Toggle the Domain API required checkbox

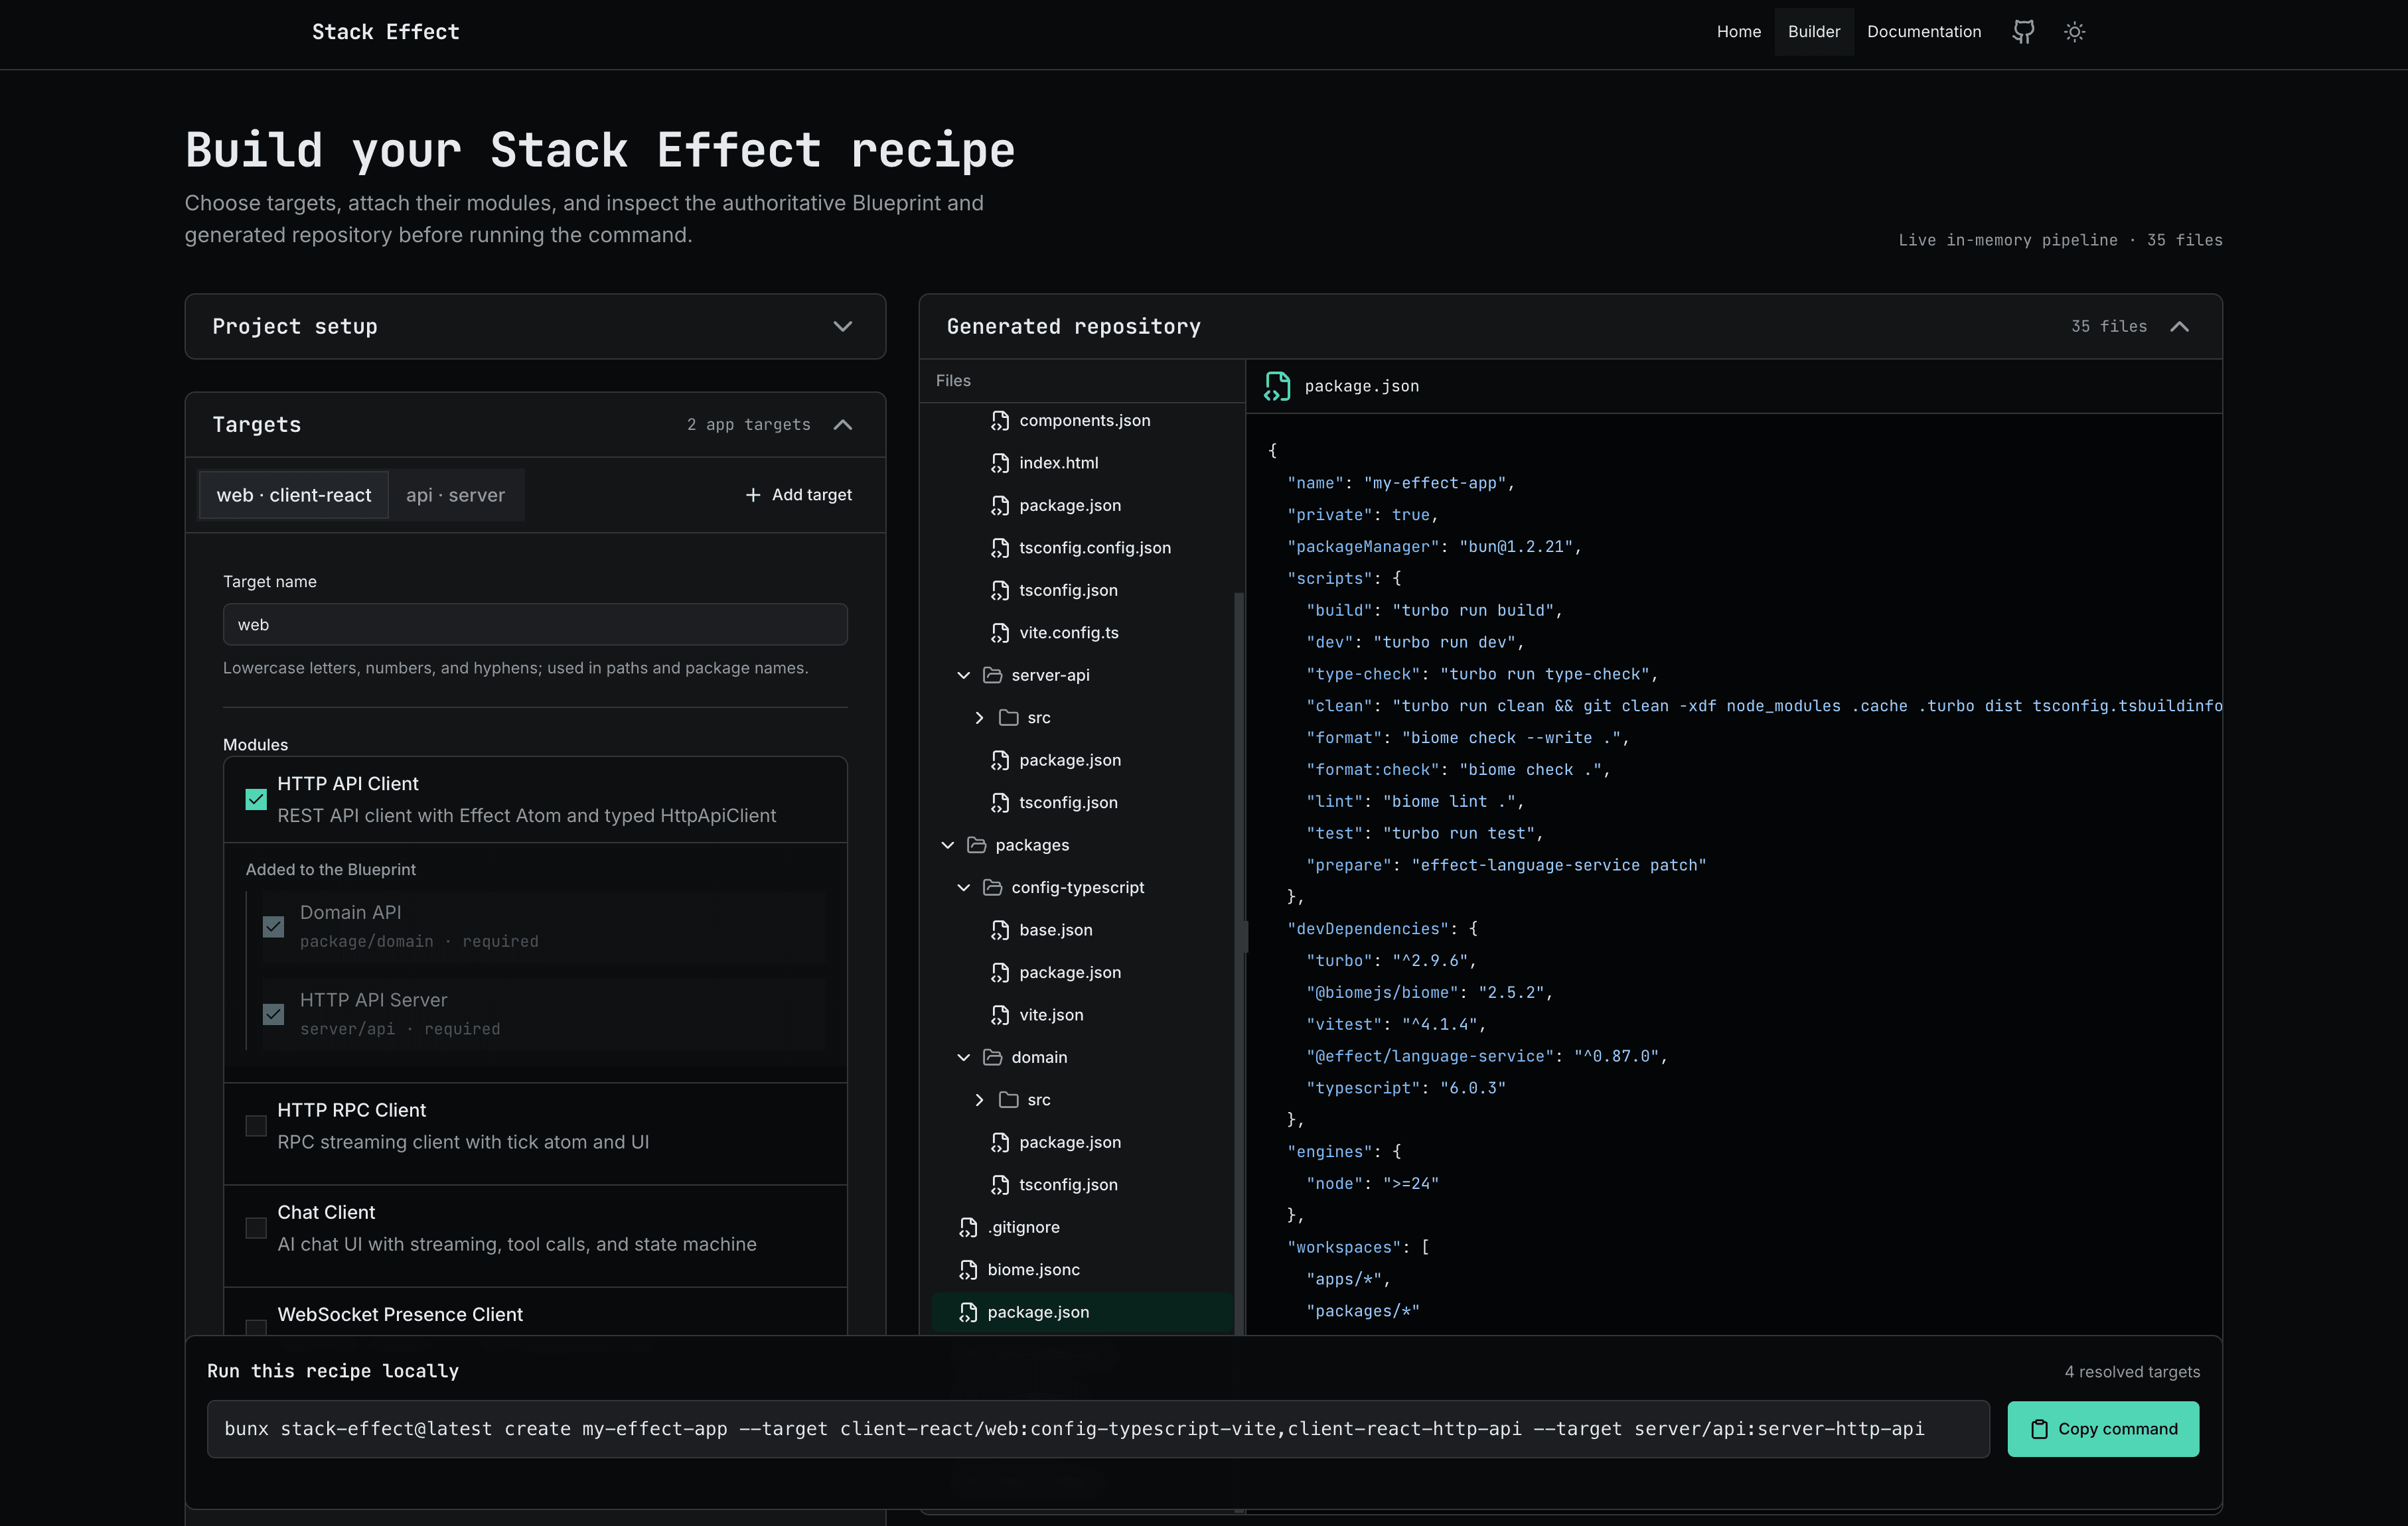(x=273, y=926)
